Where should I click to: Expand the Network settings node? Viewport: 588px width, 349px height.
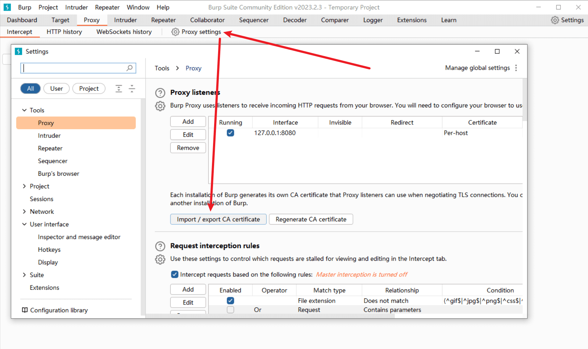pyautogui.click(x=24, y=212)
